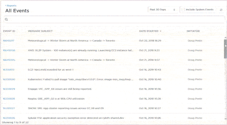Enable the Include System Events checkbox
The height and width of the screenshot is (125, 227).
point(183,10)
